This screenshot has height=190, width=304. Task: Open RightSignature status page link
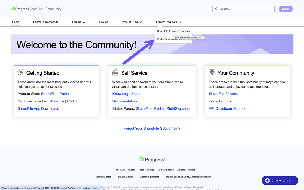pos(178,108)
